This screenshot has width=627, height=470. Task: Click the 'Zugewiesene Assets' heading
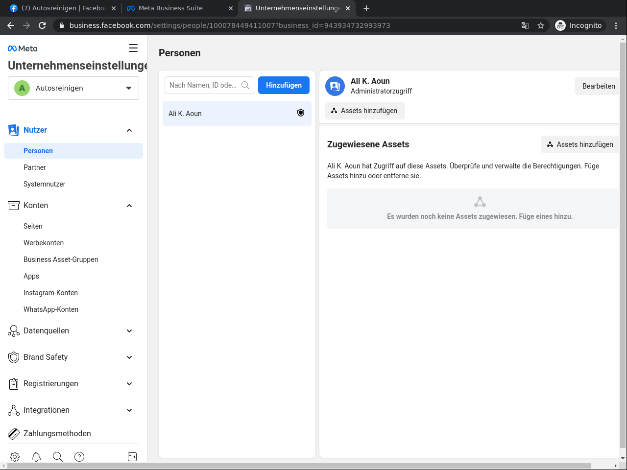click(368, 144)
